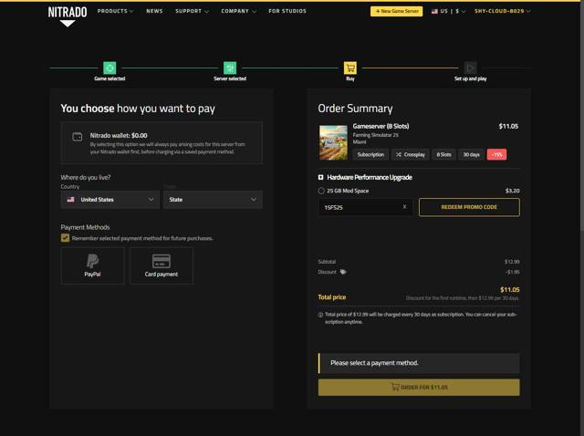
Task: Click the Hardware Performance Upgrade square icon
Action: (x=320, y=177)
